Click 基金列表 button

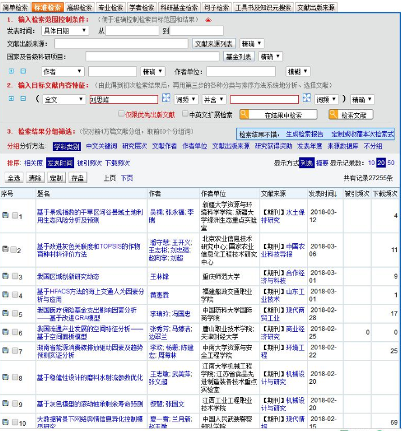[x=239, y=57]
